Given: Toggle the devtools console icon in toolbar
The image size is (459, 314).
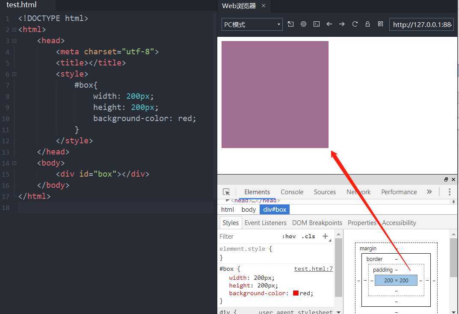Looking at the screenshot, I should [317, 24].
